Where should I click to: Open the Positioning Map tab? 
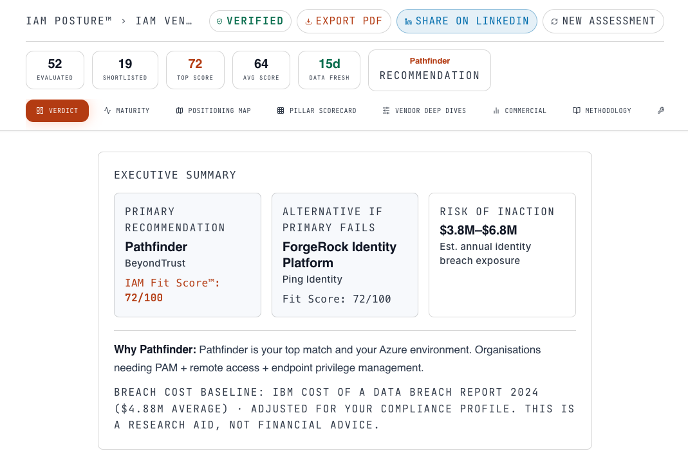click(x=214, y=110)
